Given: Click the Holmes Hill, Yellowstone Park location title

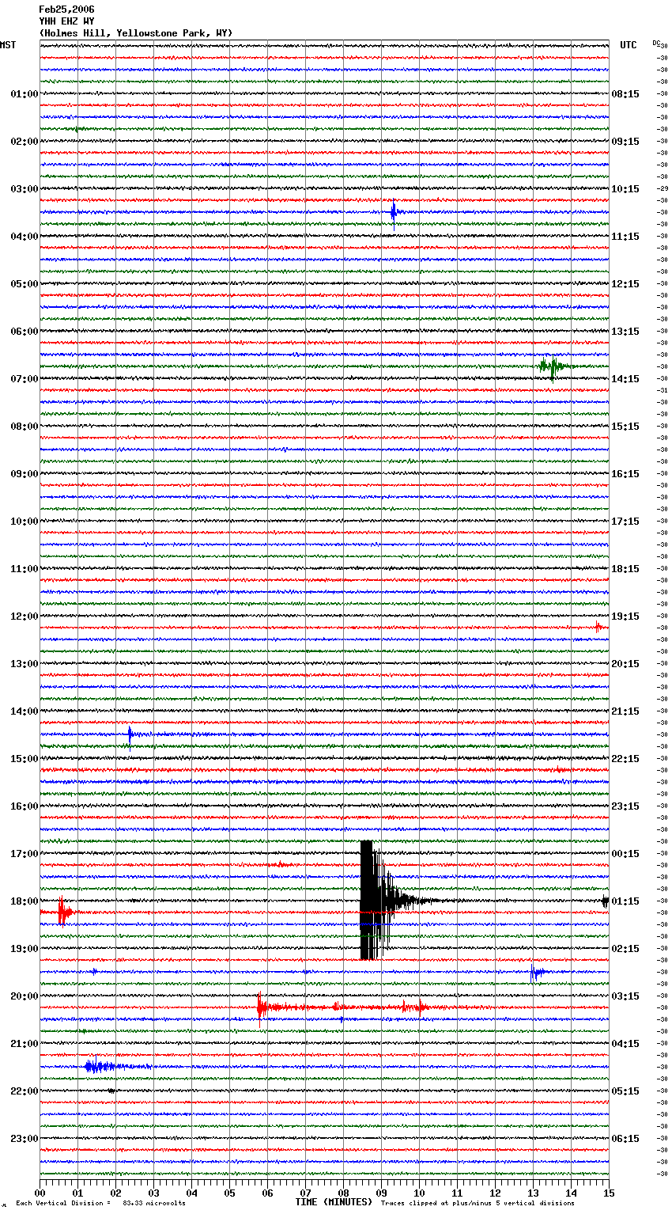Looking at the screenshot, I should click(x=136, y=33).
